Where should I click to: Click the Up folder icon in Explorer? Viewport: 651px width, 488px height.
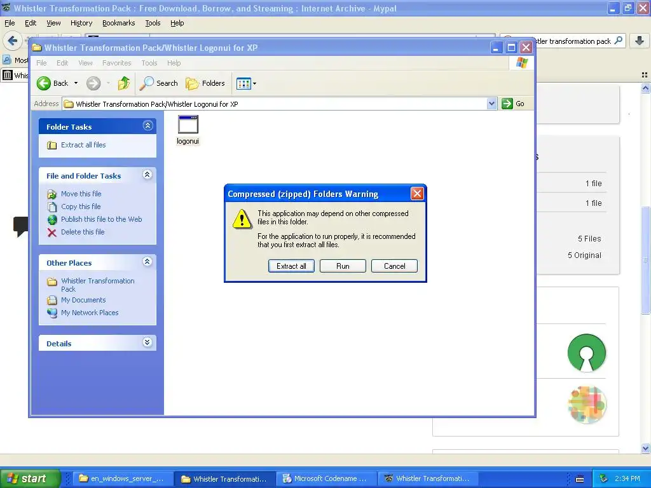pos(124,83)
